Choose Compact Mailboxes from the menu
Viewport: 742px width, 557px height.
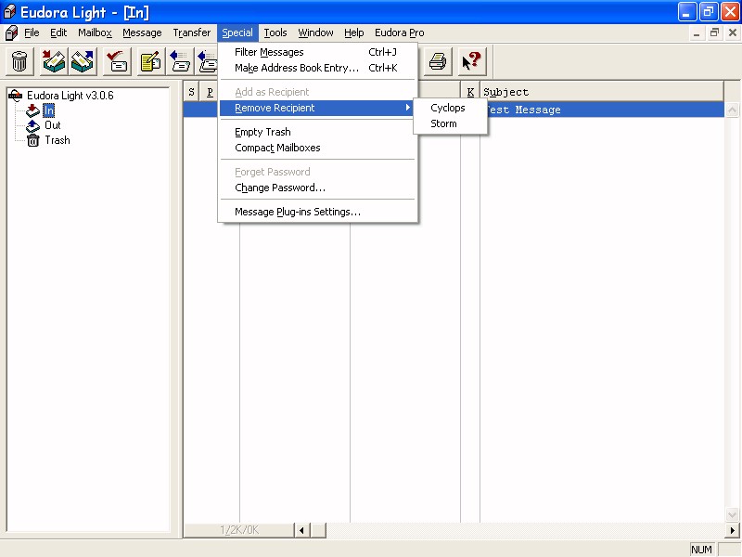[318, 148]
